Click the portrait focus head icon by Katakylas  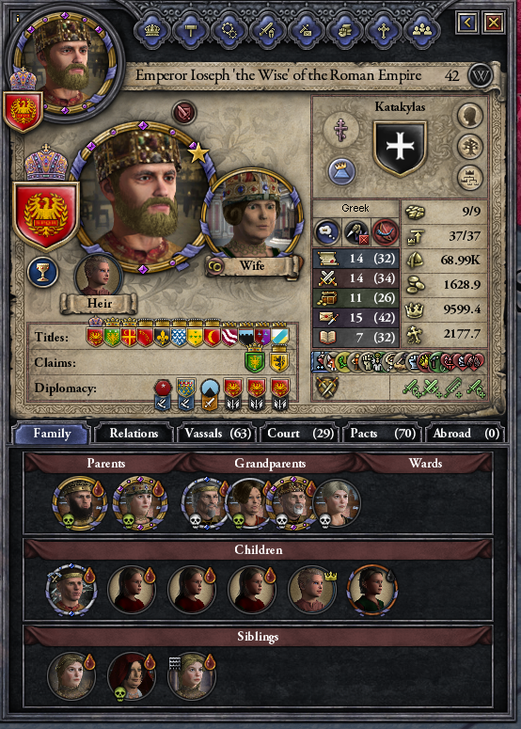tap(470, 116)
